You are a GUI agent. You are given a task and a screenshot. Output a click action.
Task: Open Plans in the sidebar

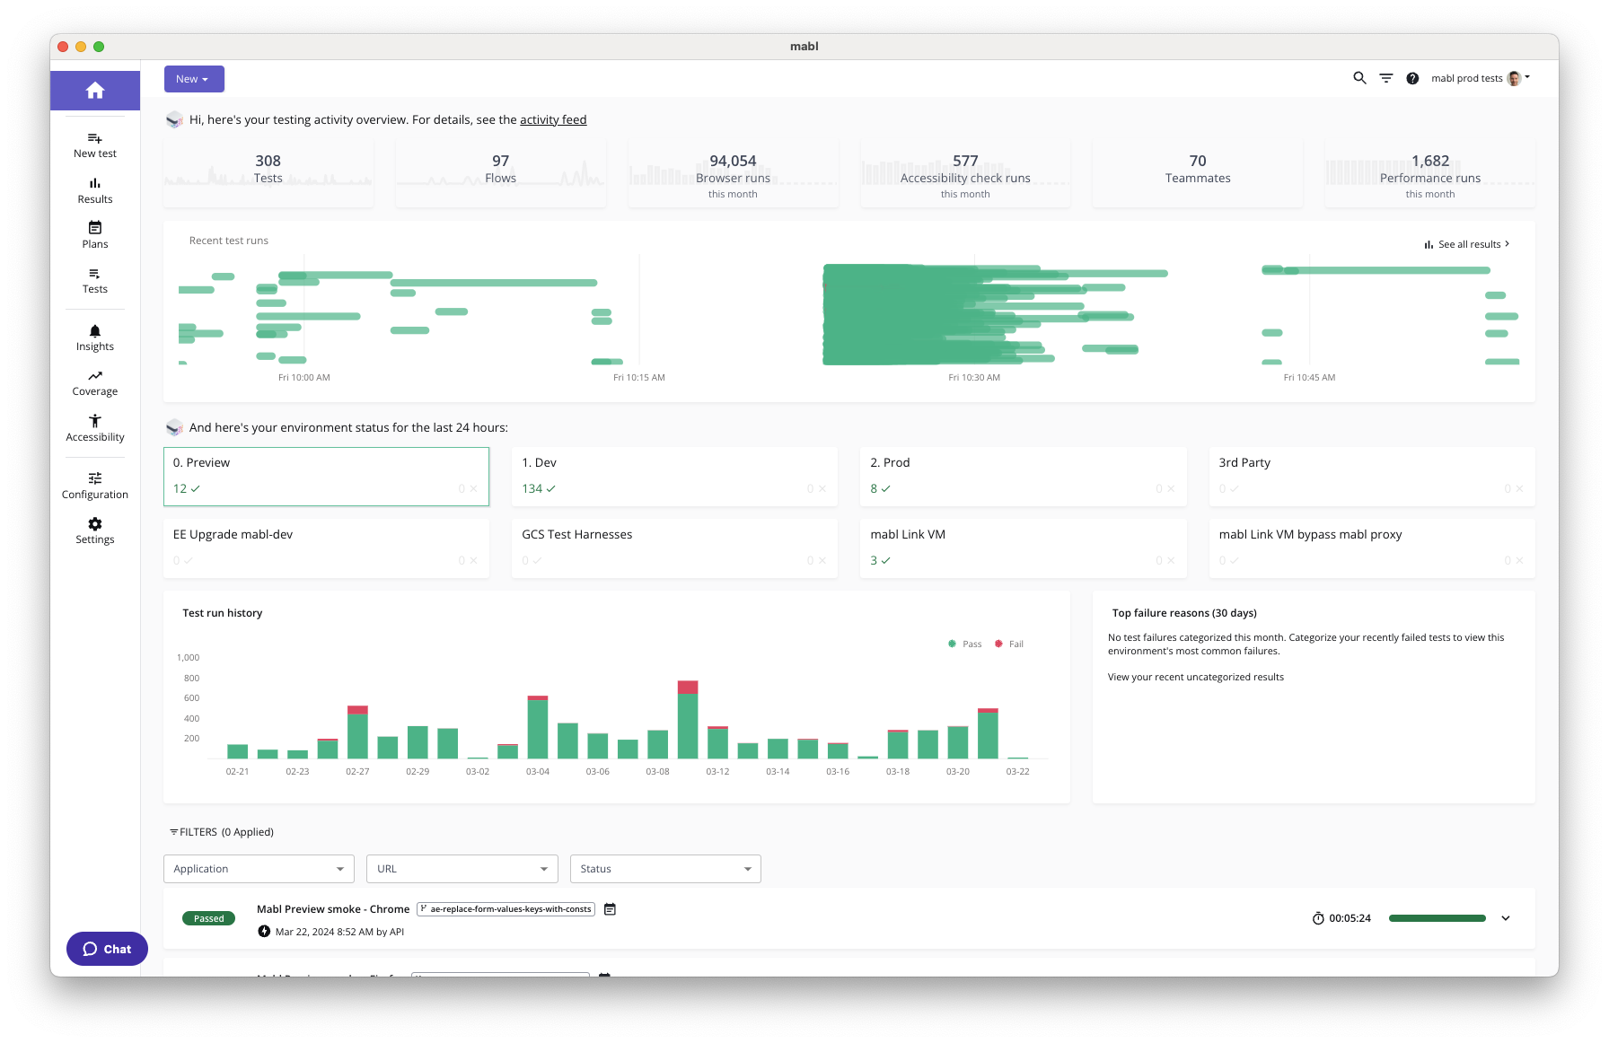pyautogui.click(x=95, y=235)
